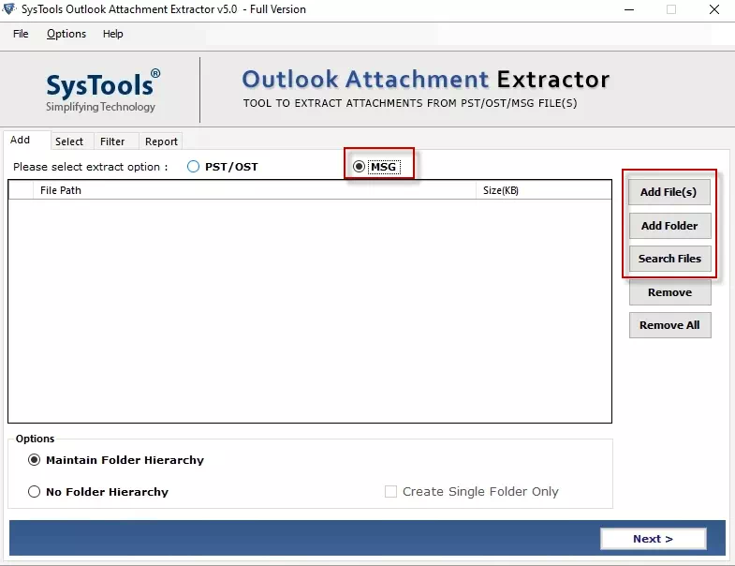Open the File menu
This screenshot has width=735, height=566.
[21, 34]
